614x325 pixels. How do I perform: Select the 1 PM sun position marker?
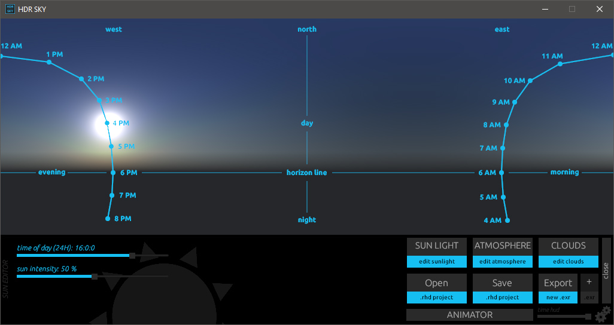49,62
